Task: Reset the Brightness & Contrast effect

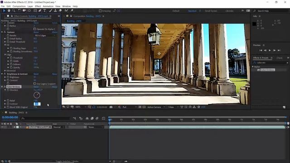Action: click(x=36, y=74)
